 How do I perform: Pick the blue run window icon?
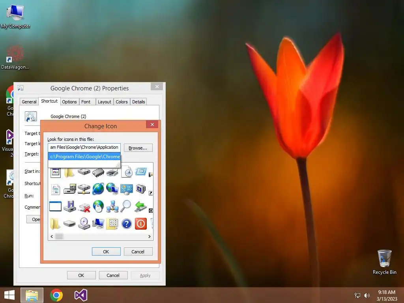(x=141, y=172)
